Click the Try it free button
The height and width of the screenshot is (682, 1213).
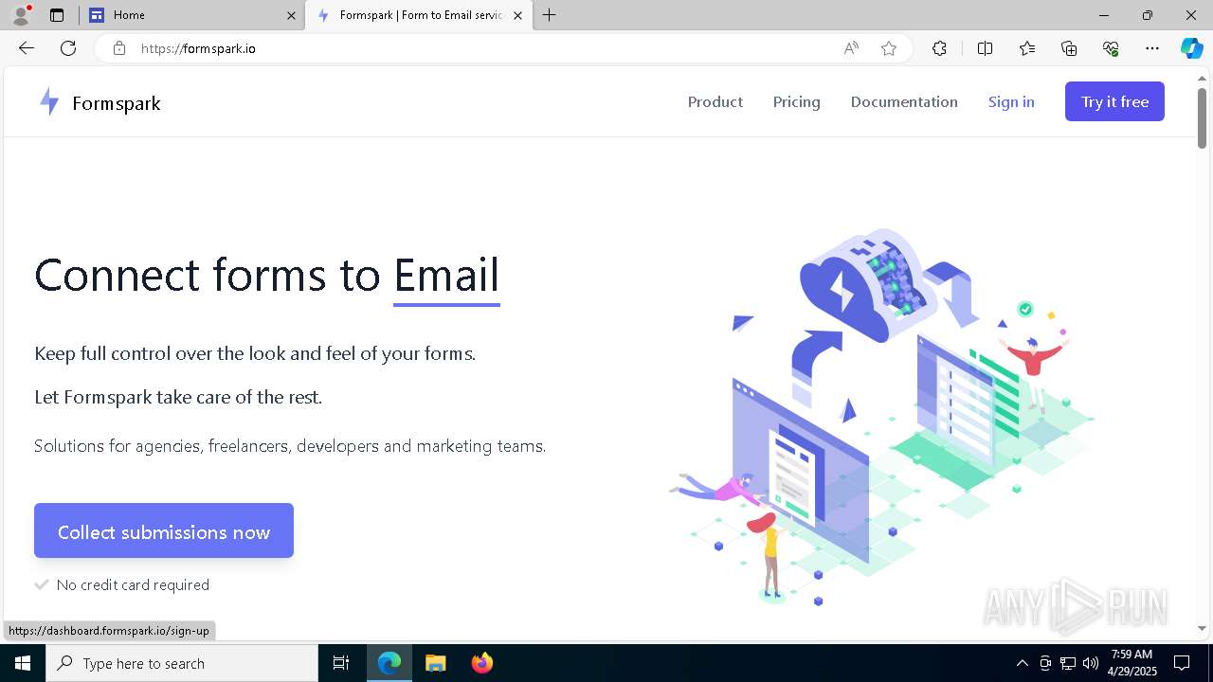click(1114, 101)
